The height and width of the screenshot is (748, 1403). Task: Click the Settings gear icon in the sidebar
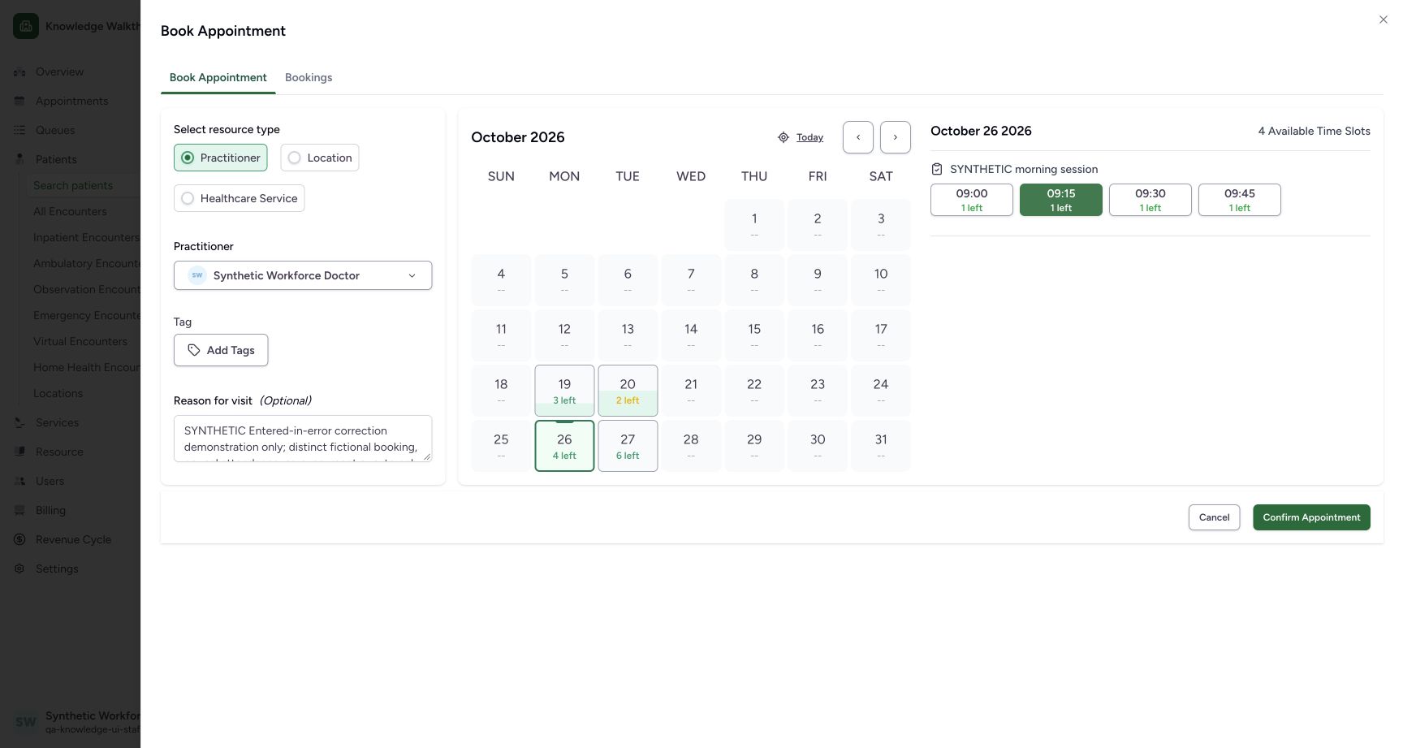click(x=19, y=569)
